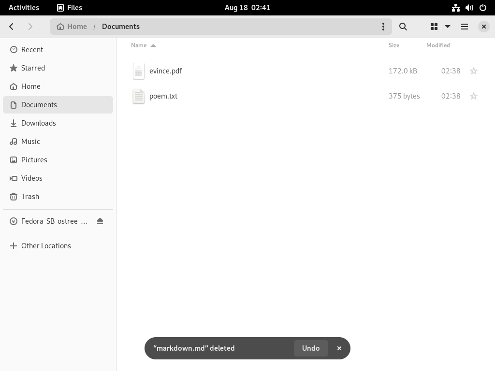Star the evince.pdf file
The height and width of the screenshot is (371, 495).
474,71
